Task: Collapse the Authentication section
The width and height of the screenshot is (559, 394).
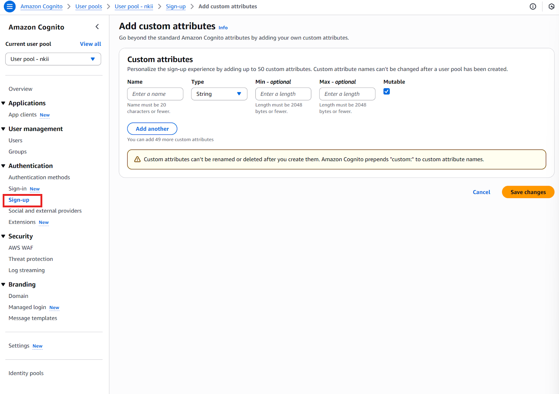Action: click(x=3, y=165)
